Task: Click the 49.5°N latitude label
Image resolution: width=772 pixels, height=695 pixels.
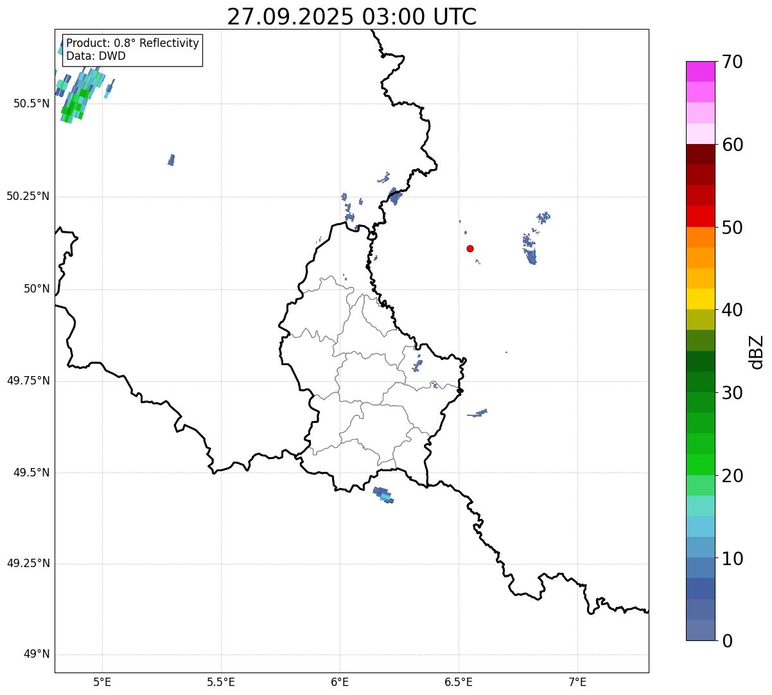Action: coord(31,473)
